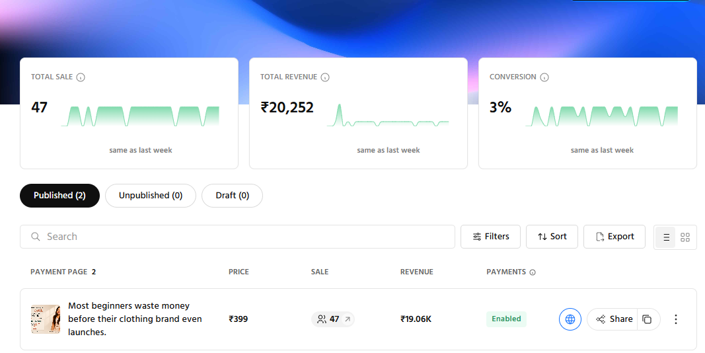Screen dimensions: 705x353
Task: Open the three-dot row options menu
Action: point(675,319)
